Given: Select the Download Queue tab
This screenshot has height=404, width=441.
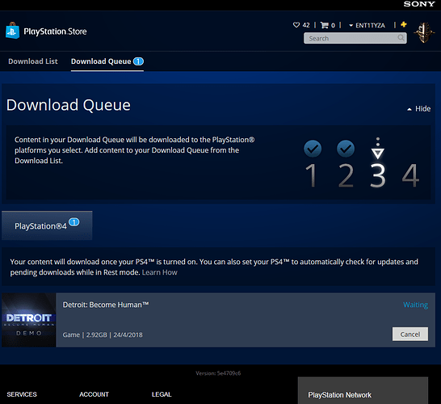Looking at the screenshot, I should point(107,61).
